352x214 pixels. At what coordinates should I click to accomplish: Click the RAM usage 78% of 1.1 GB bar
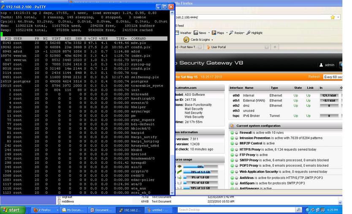point(200,172)
